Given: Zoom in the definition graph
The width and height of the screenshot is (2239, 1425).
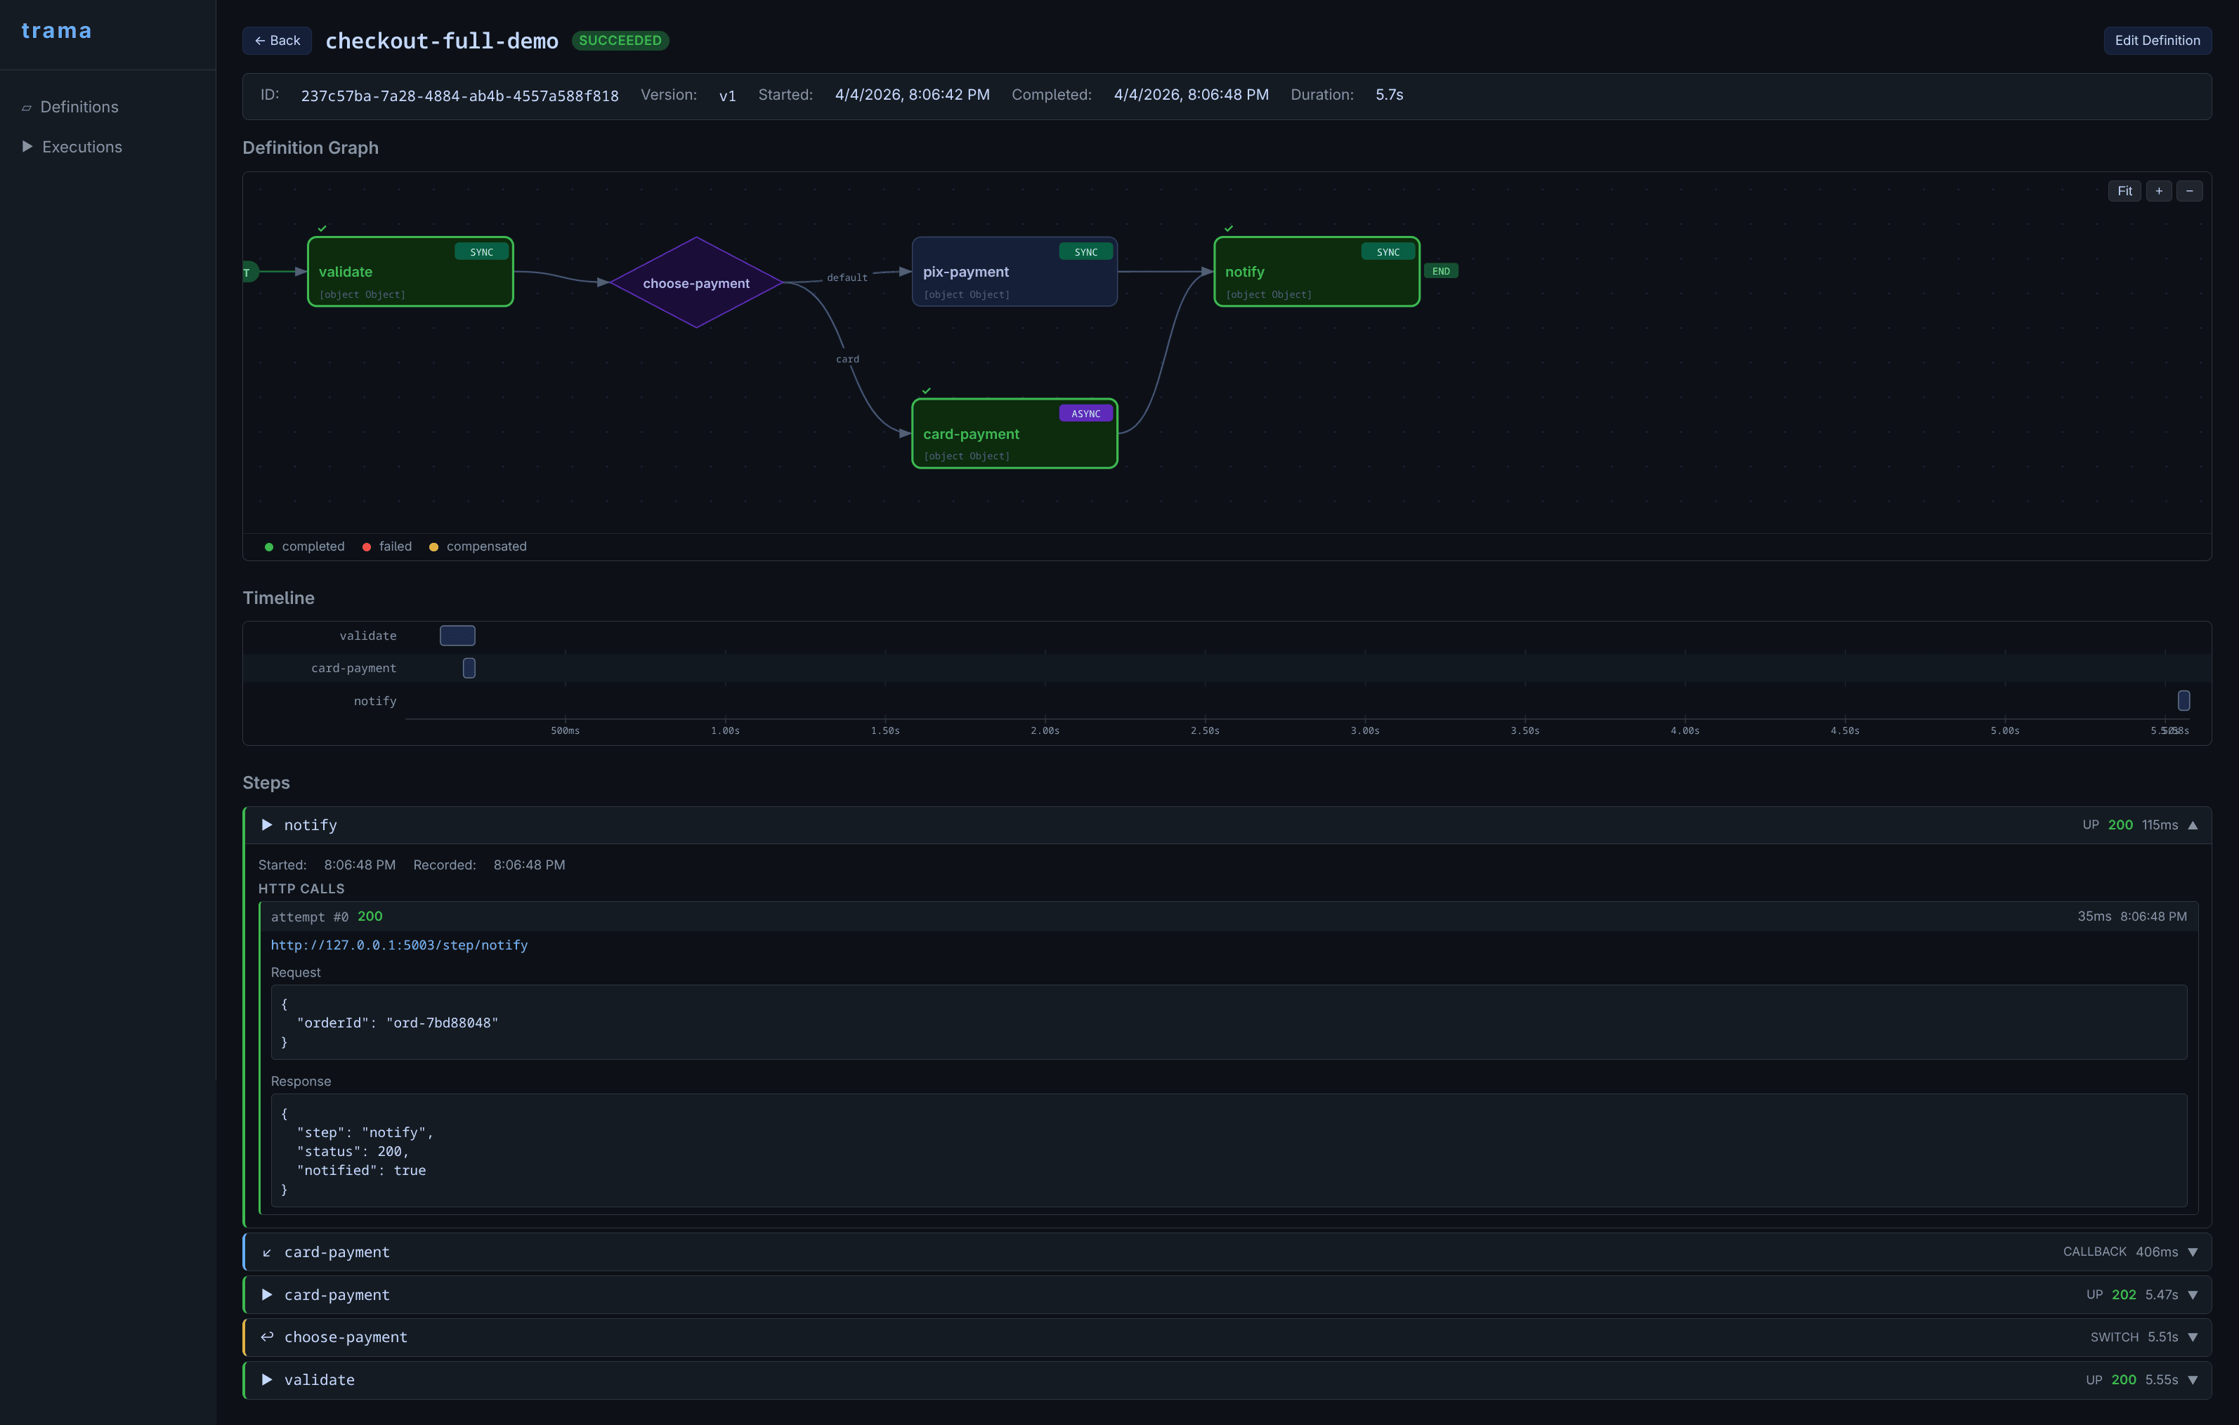Looking at the screenshot, I should tap(2159, 192).
